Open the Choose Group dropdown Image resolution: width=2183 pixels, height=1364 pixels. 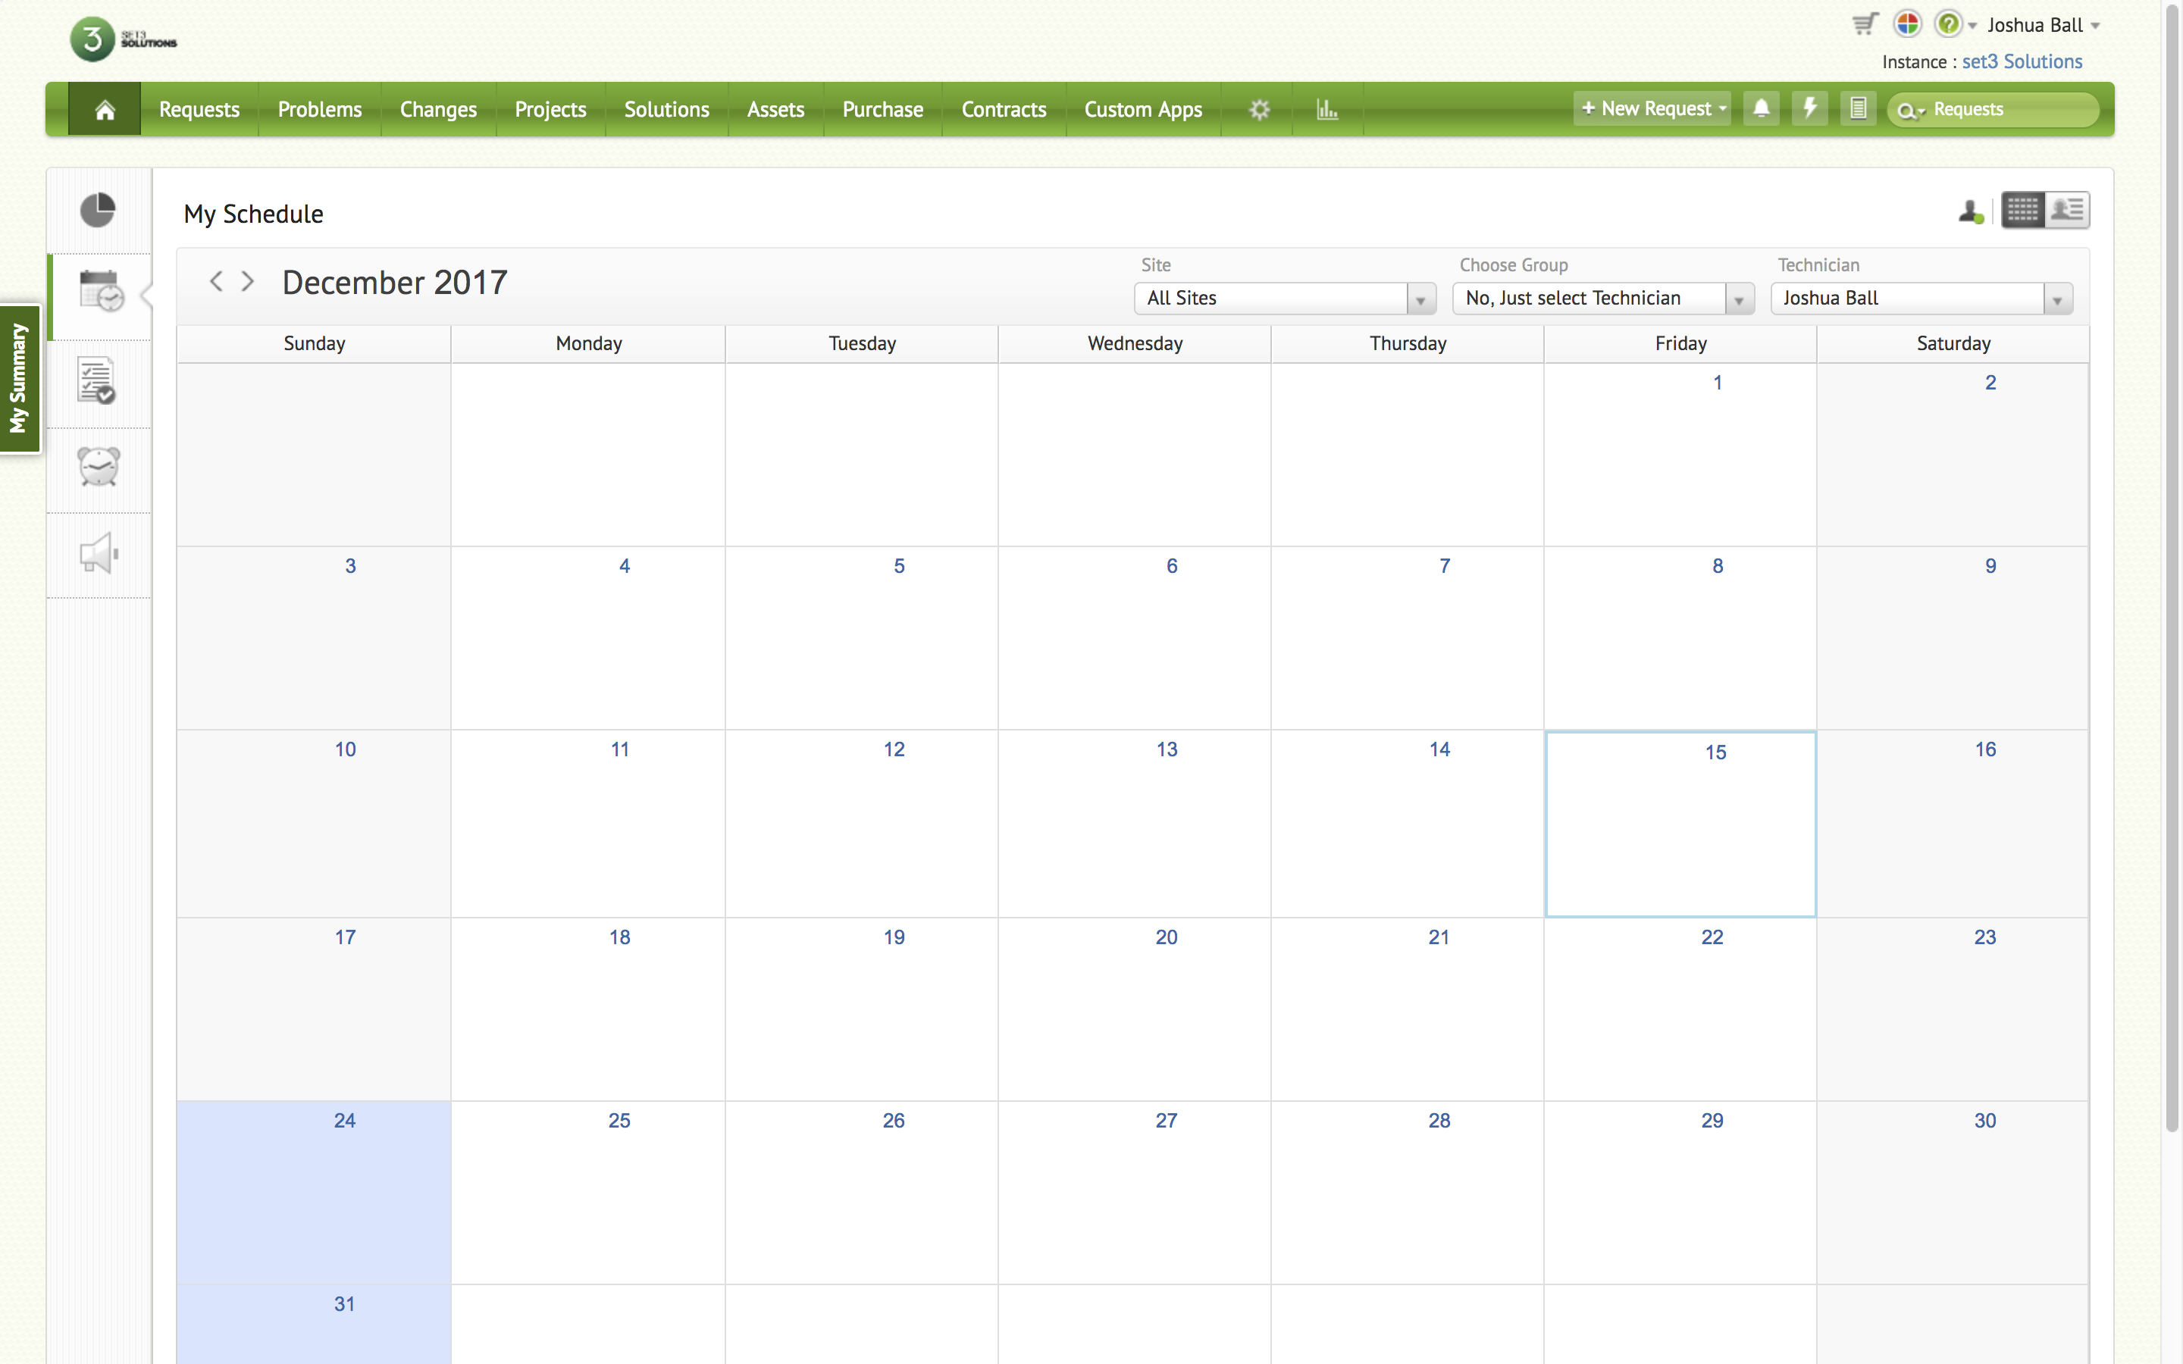click(1603, 299)
